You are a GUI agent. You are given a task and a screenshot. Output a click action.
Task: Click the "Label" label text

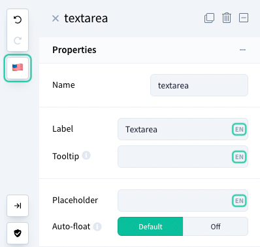[63, 128]
